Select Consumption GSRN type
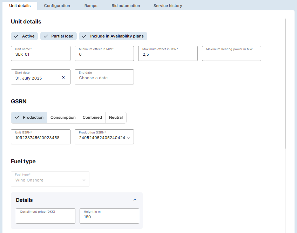 click(x=63, y=118)
